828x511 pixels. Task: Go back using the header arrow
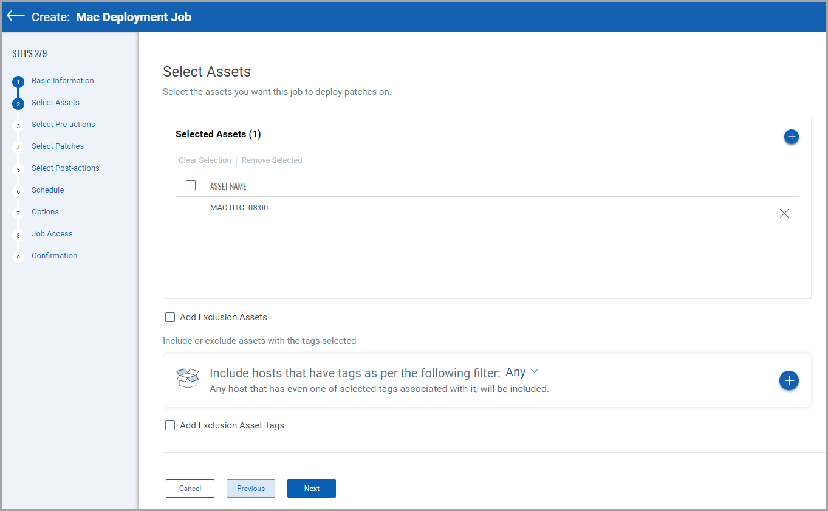16,16
